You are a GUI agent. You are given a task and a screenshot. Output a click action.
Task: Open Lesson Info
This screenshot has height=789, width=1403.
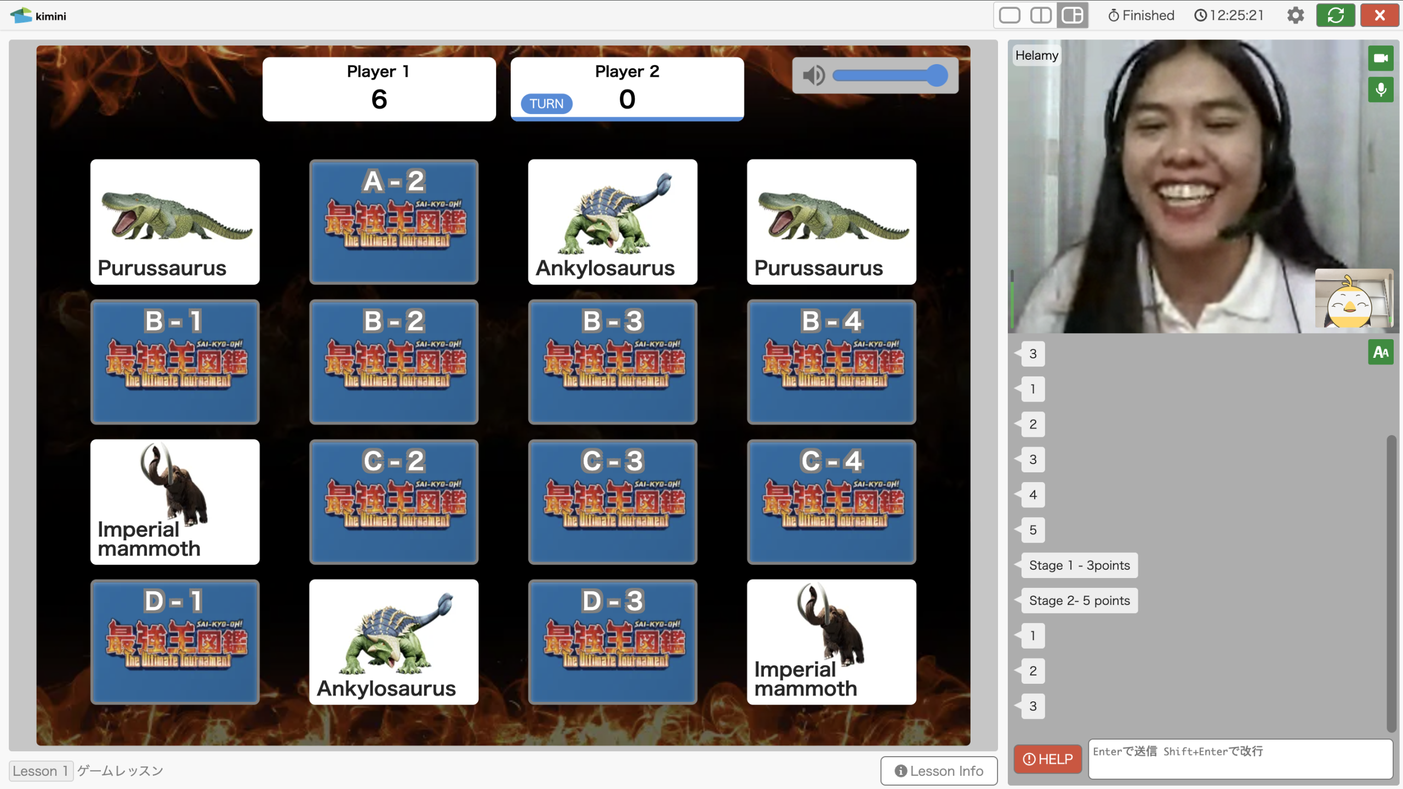tap(939, 771)
